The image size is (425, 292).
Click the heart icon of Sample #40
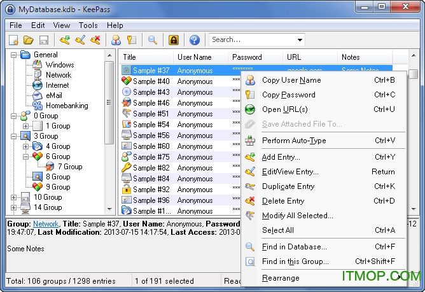[127, 81]
